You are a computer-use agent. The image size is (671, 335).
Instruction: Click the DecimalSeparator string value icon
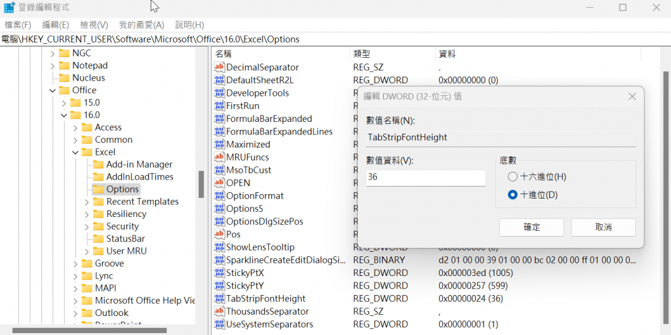coord(219,68)
